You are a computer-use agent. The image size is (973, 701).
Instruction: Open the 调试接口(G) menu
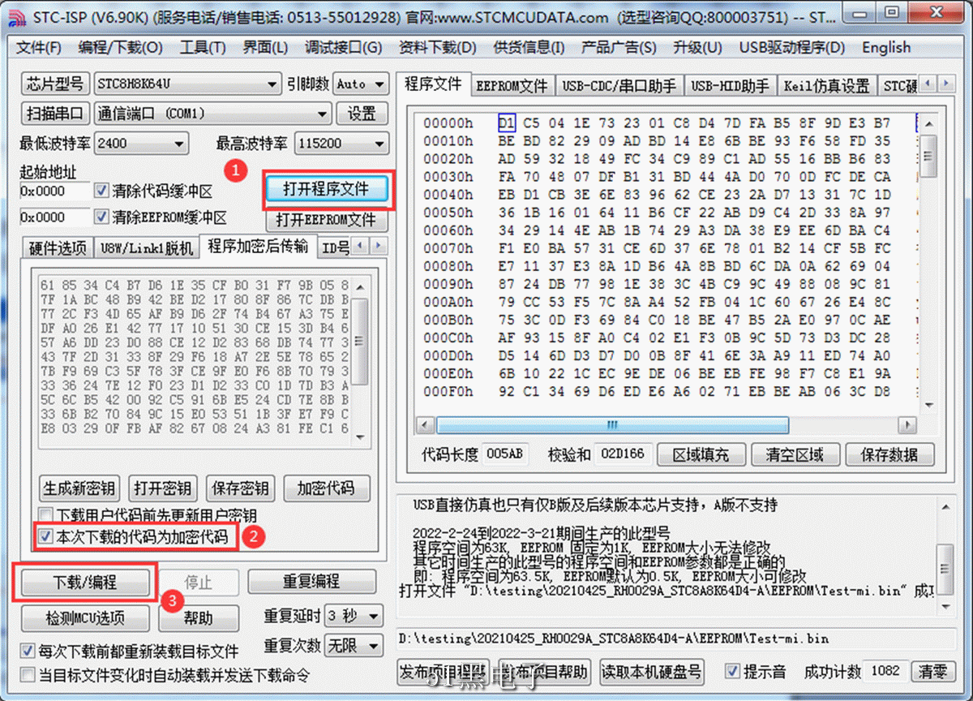(343, 48)
